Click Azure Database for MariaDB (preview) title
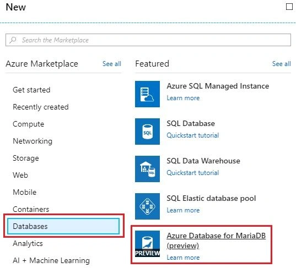Viewport: 296px width, 268px height. (216, 240)
